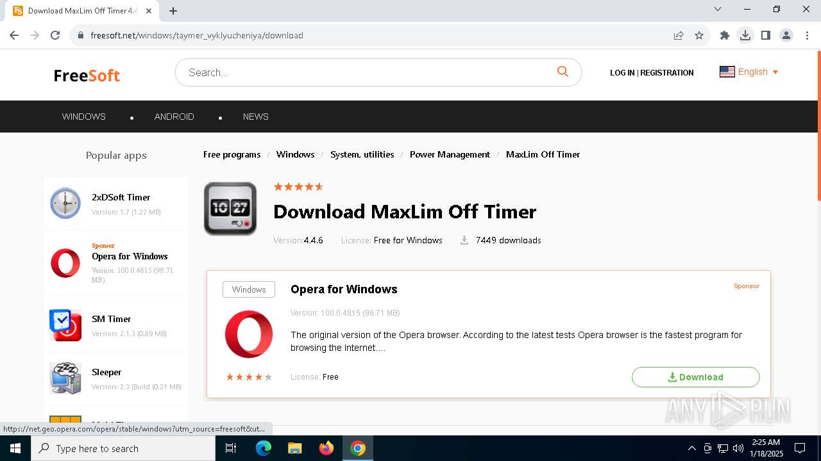Open the SM Timer app icon
The image size is (821, 461).
[65, 325]
